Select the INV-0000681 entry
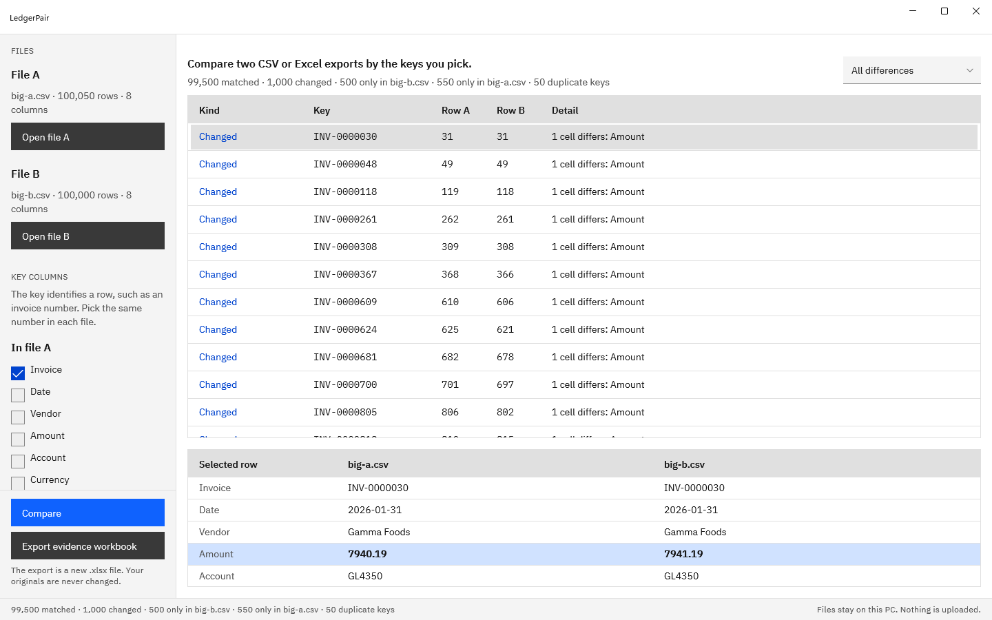 [x=584, y=357]
